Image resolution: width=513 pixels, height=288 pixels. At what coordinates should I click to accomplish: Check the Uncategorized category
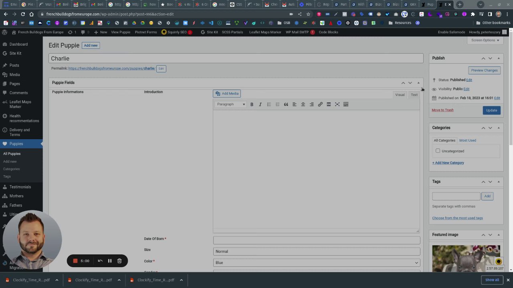(x=438, y=151)
